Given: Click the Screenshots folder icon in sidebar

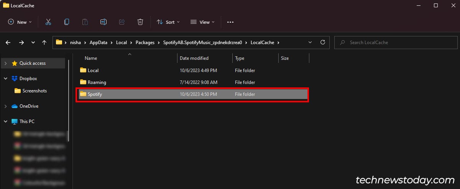Looking at the screenshot, I should [x=17, y=91].
